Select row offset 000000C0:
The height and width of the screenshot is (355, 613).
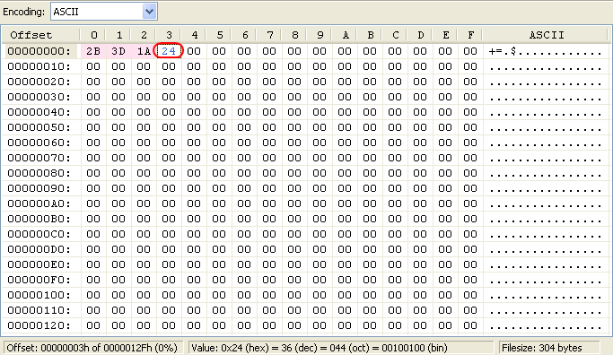[x=39, y=234]
